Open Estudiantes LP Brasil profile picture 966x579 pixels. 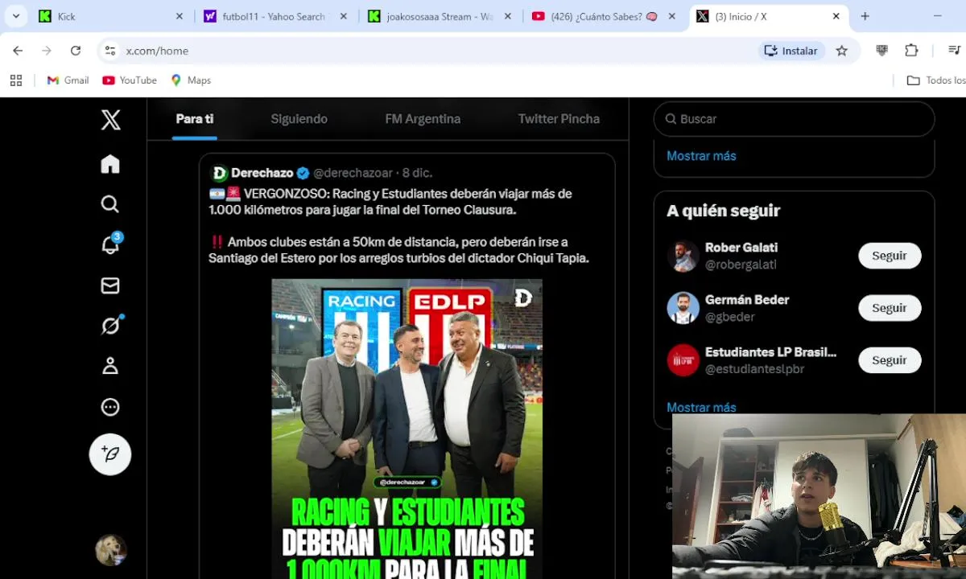point(683,360)
